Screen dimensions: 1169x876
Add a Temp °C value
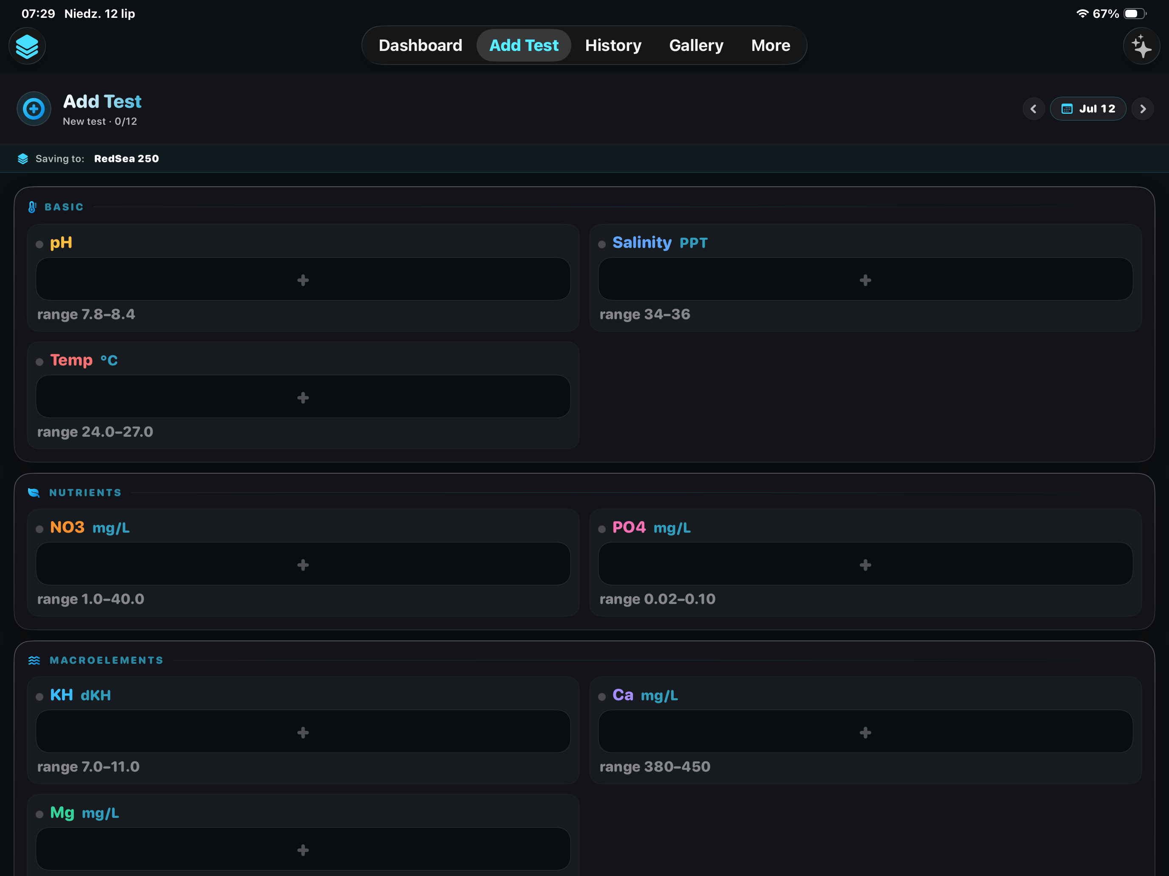(303, 397)
